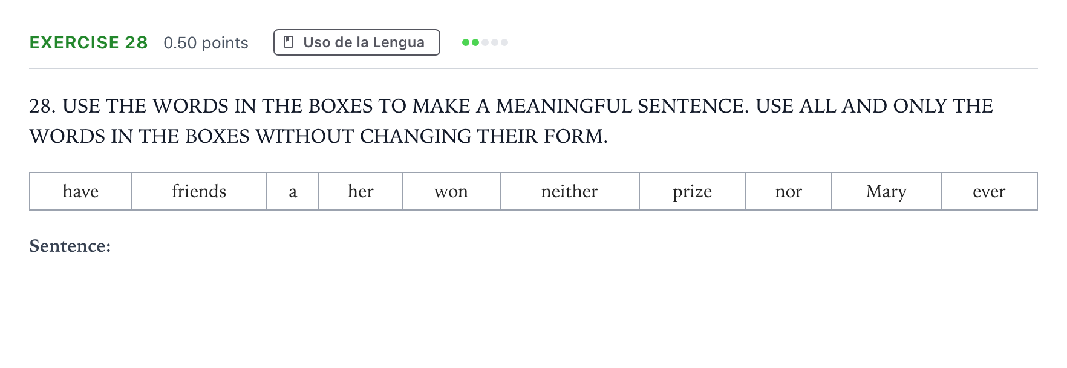
Task: Click the EXERCISE 28 heading
Action: (89, 42)
